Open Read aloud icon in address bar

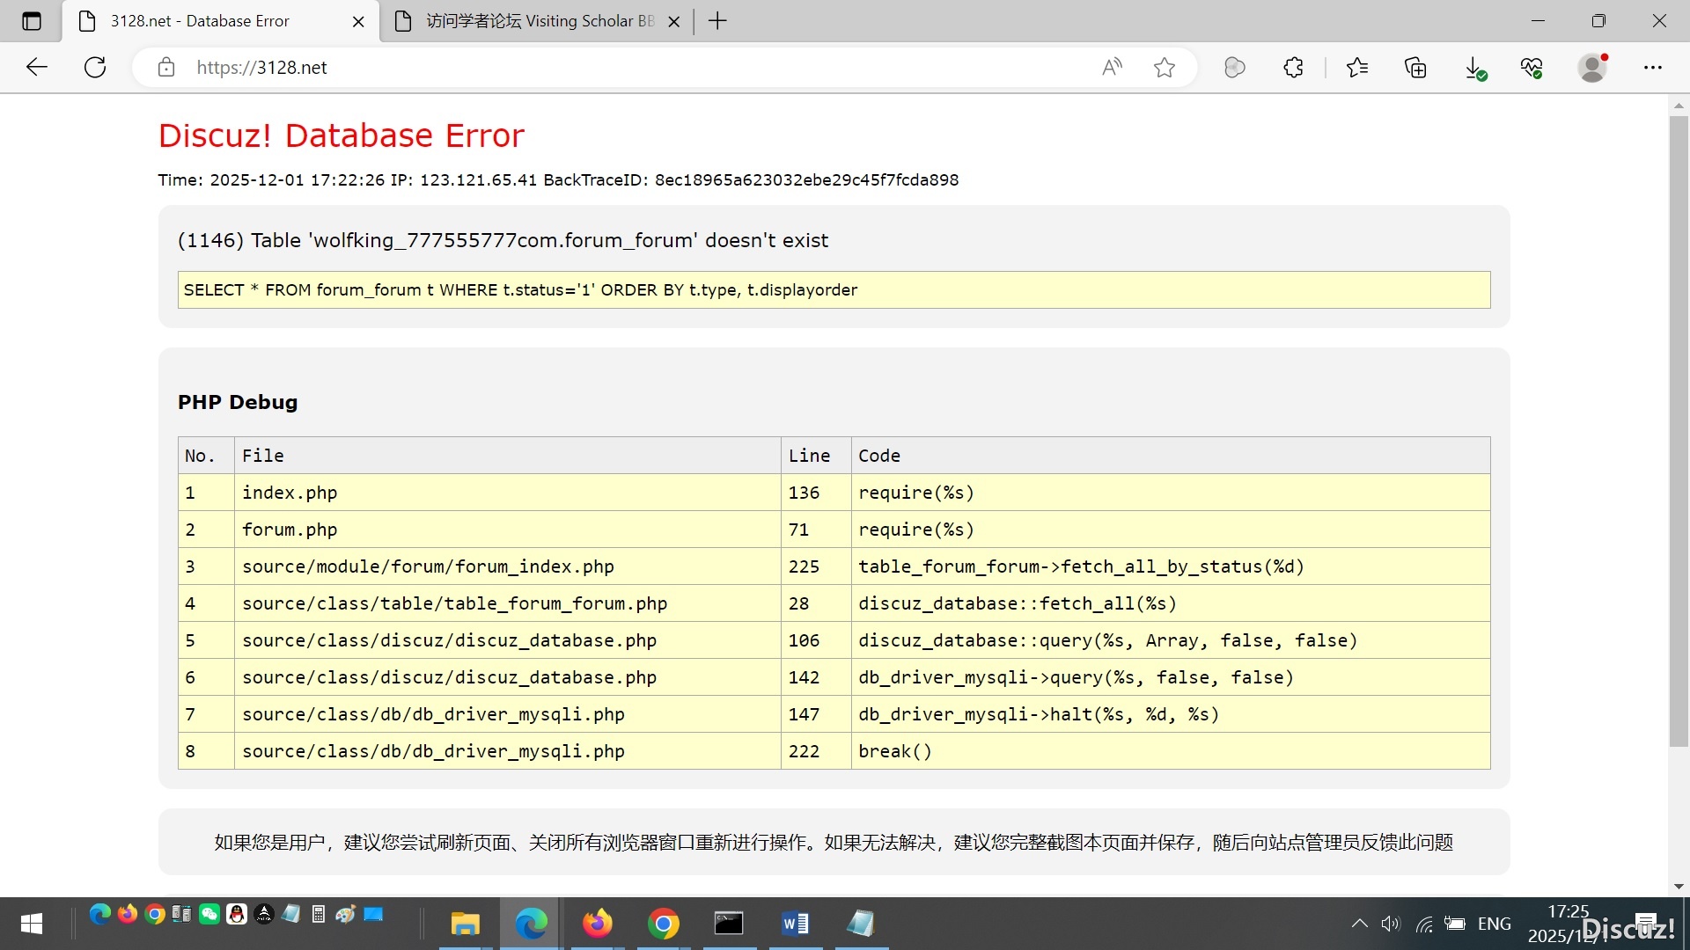pyautogui.click(x=1112, y=67)
